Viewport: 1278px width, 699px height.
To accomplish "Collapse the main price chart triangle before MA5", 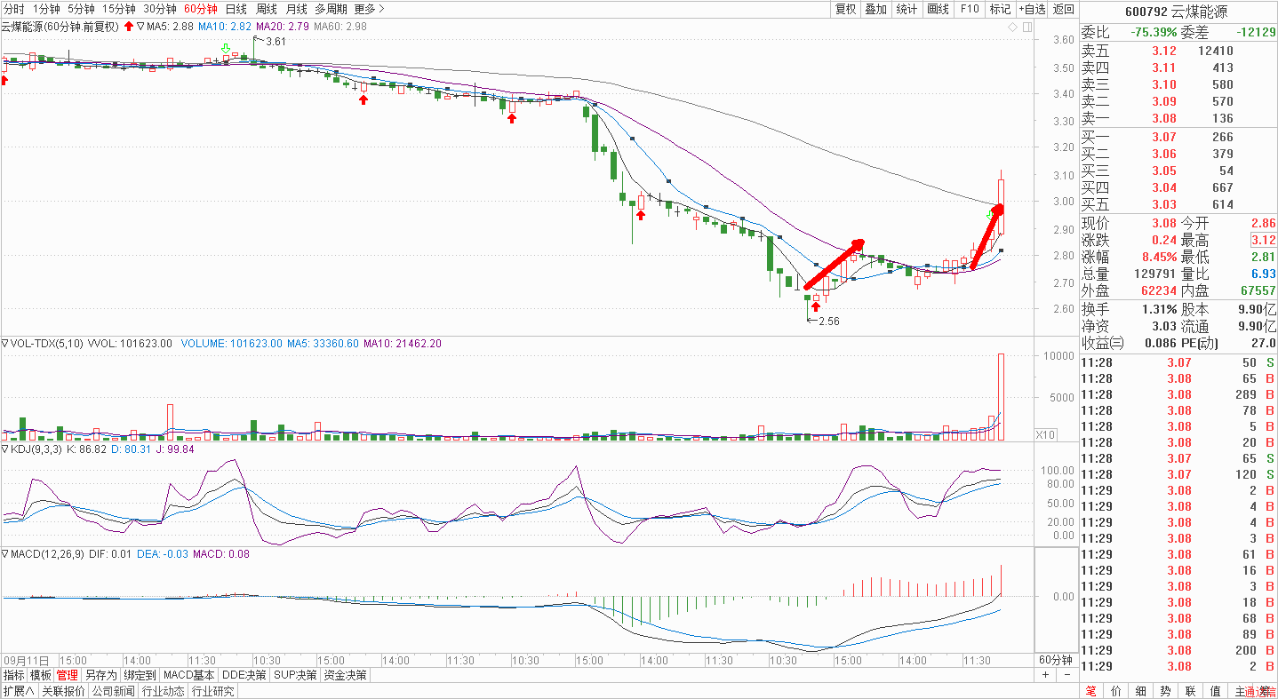I will [141, 27].
